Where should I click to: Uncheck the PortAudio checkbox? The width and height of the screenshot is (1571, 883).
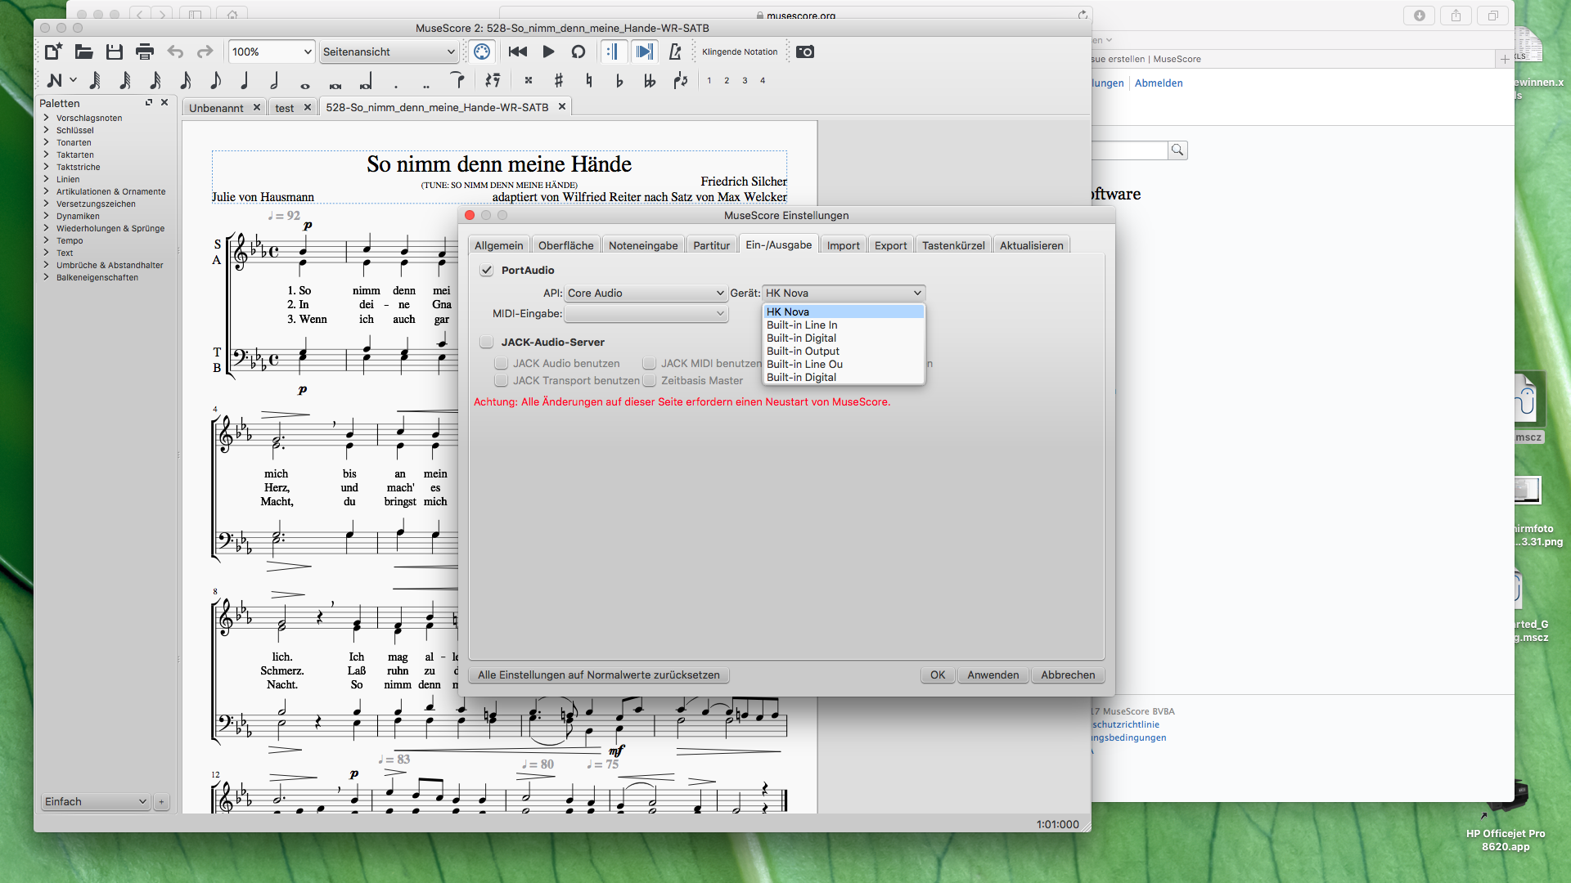(x=487, y=271)
